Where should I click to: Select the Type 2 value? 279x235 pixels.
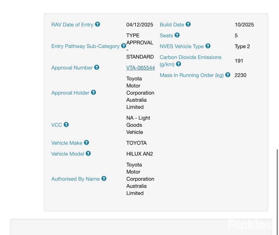click(x=242, y=46)
